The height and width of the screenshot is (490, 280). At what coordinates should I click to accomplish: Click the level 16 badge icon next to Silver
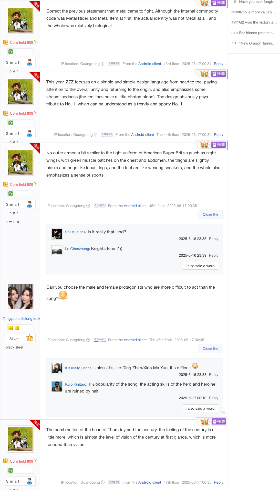pos(30,338)
